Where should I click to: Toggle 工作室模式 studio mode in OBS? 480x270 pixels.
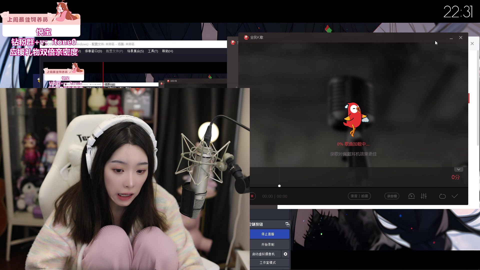tap(267, 262)
